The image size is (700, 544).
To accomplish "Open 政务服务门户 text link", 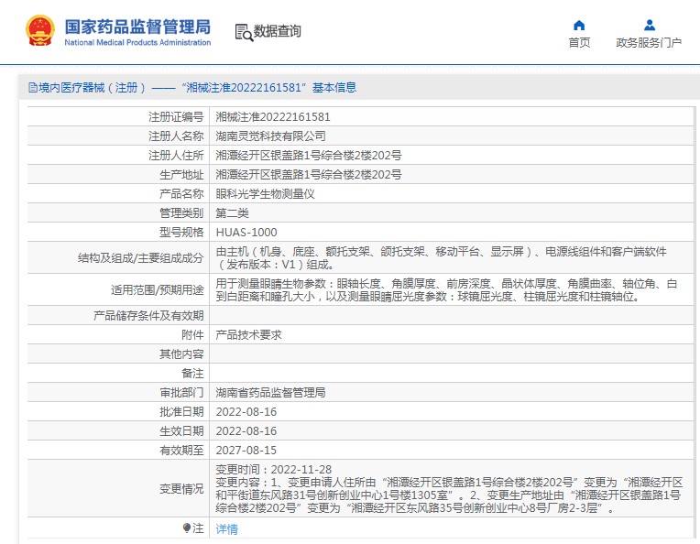I will coord(649,42).
